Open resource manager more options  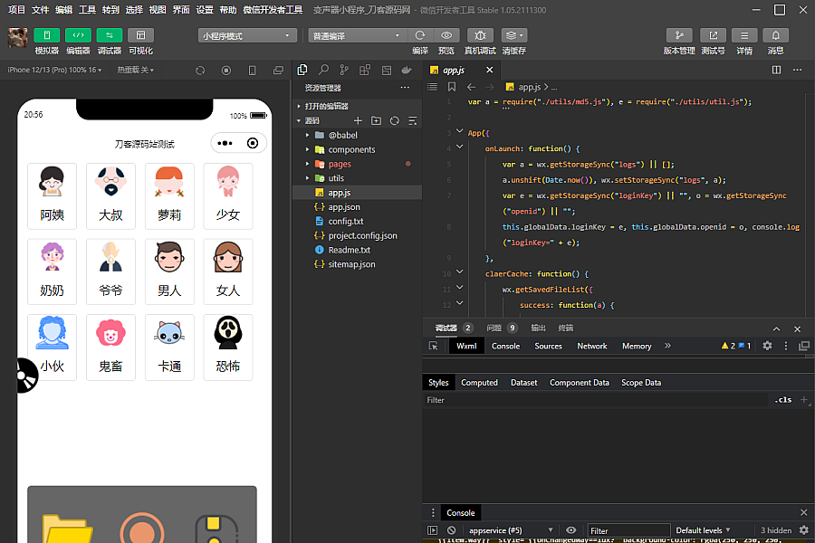(x=405, y=87)
